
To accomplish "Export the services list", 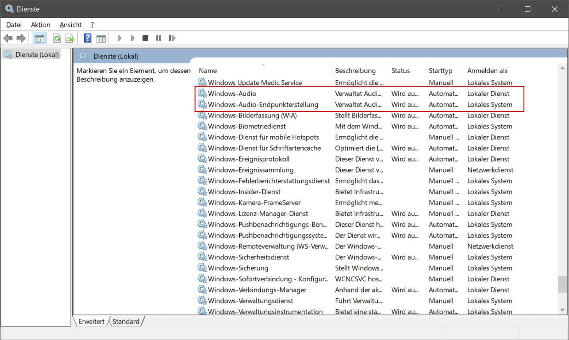I will click(70, 38).
